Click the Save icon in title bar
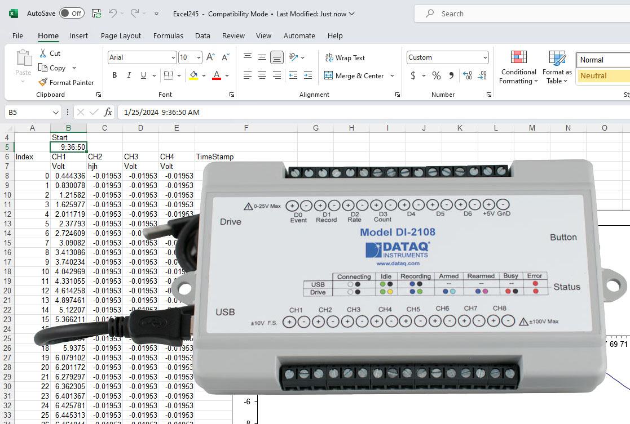The image size is (630, 424). tap(96, 14)
